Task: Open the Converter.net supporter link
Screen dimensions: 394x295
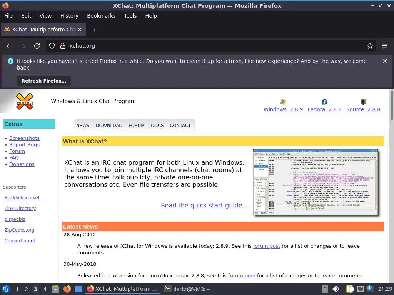Action: 20,241
